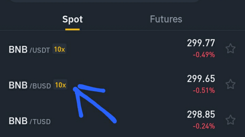Click the 299.77 price value

pos(201,43)
